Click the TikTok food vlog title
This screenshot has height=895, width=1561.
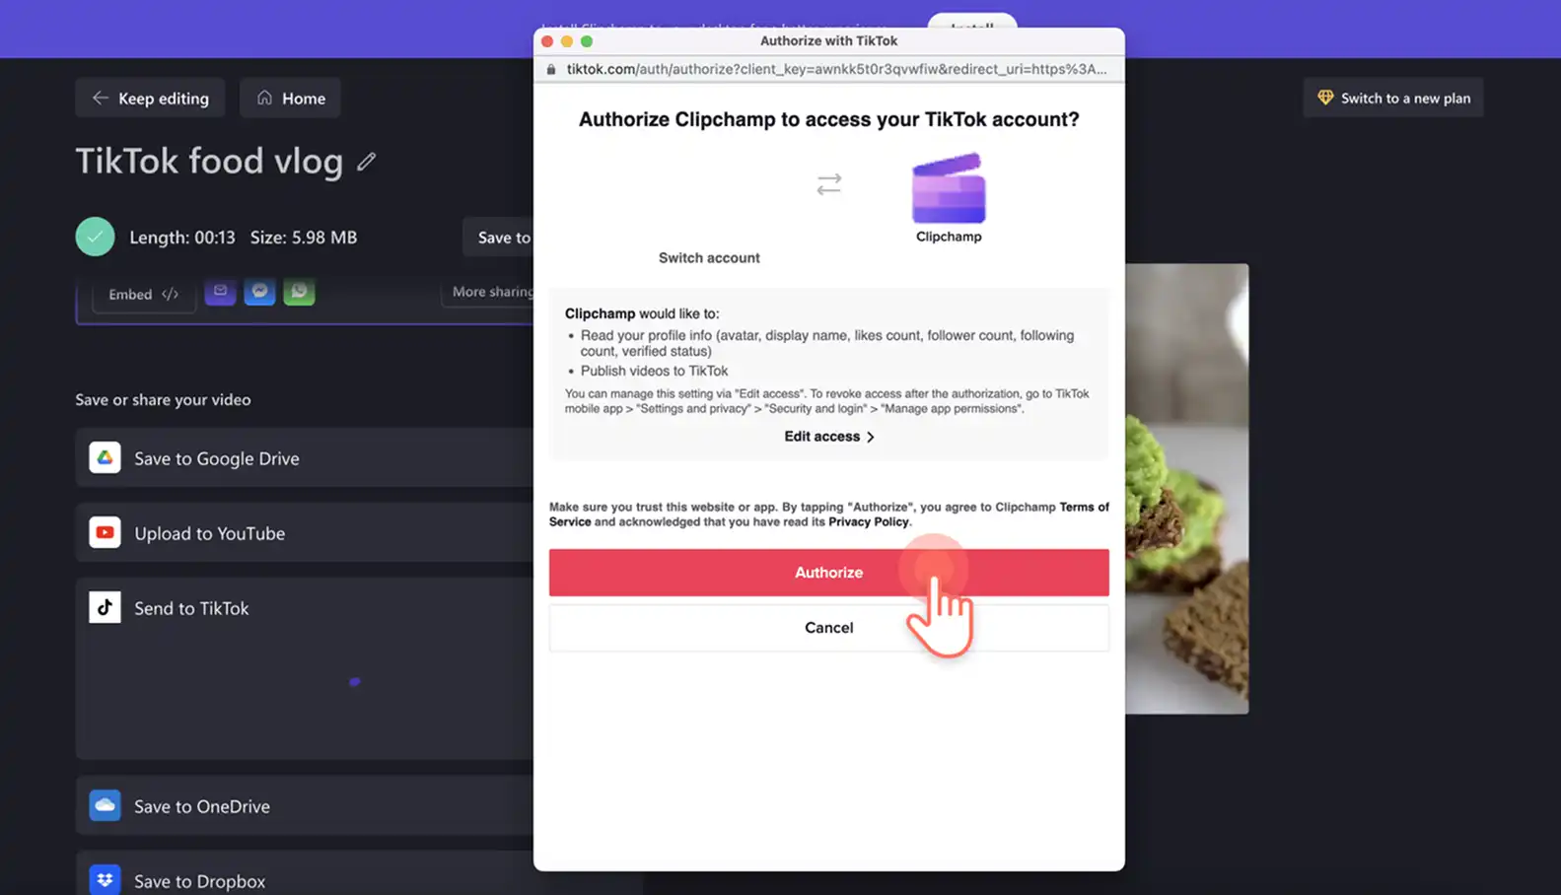(x=209, y=161)
